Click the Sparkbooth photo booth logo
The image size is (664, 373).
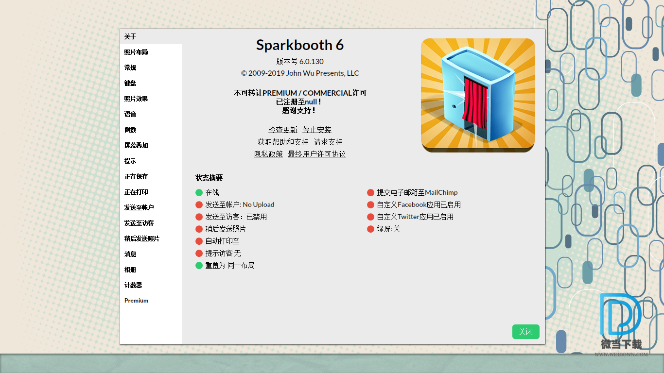pyautogui.click(x=478, y=95)
